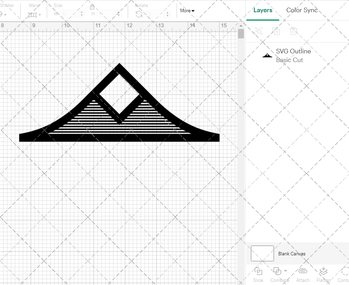Screen dimensions: 349x285
Task: Click the Delete trash icon
Action: (x=294, y=31)
